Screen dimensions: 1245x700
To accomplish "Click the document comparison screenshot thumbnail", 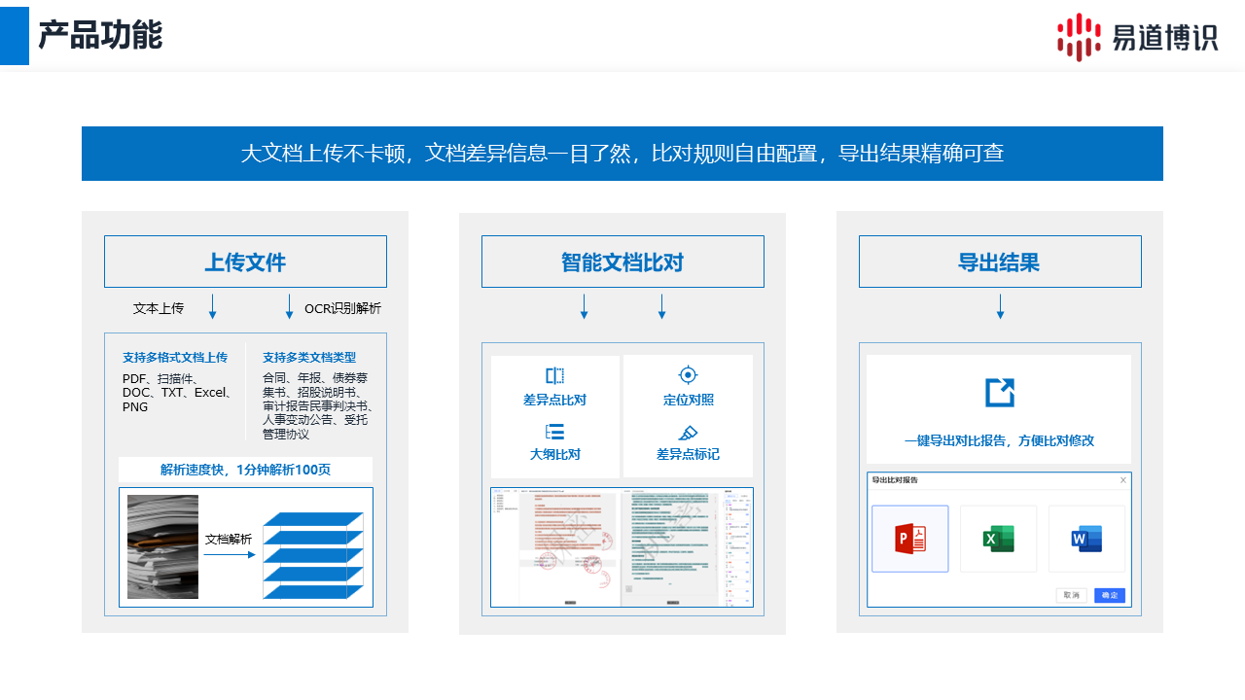I will [622, 547].
